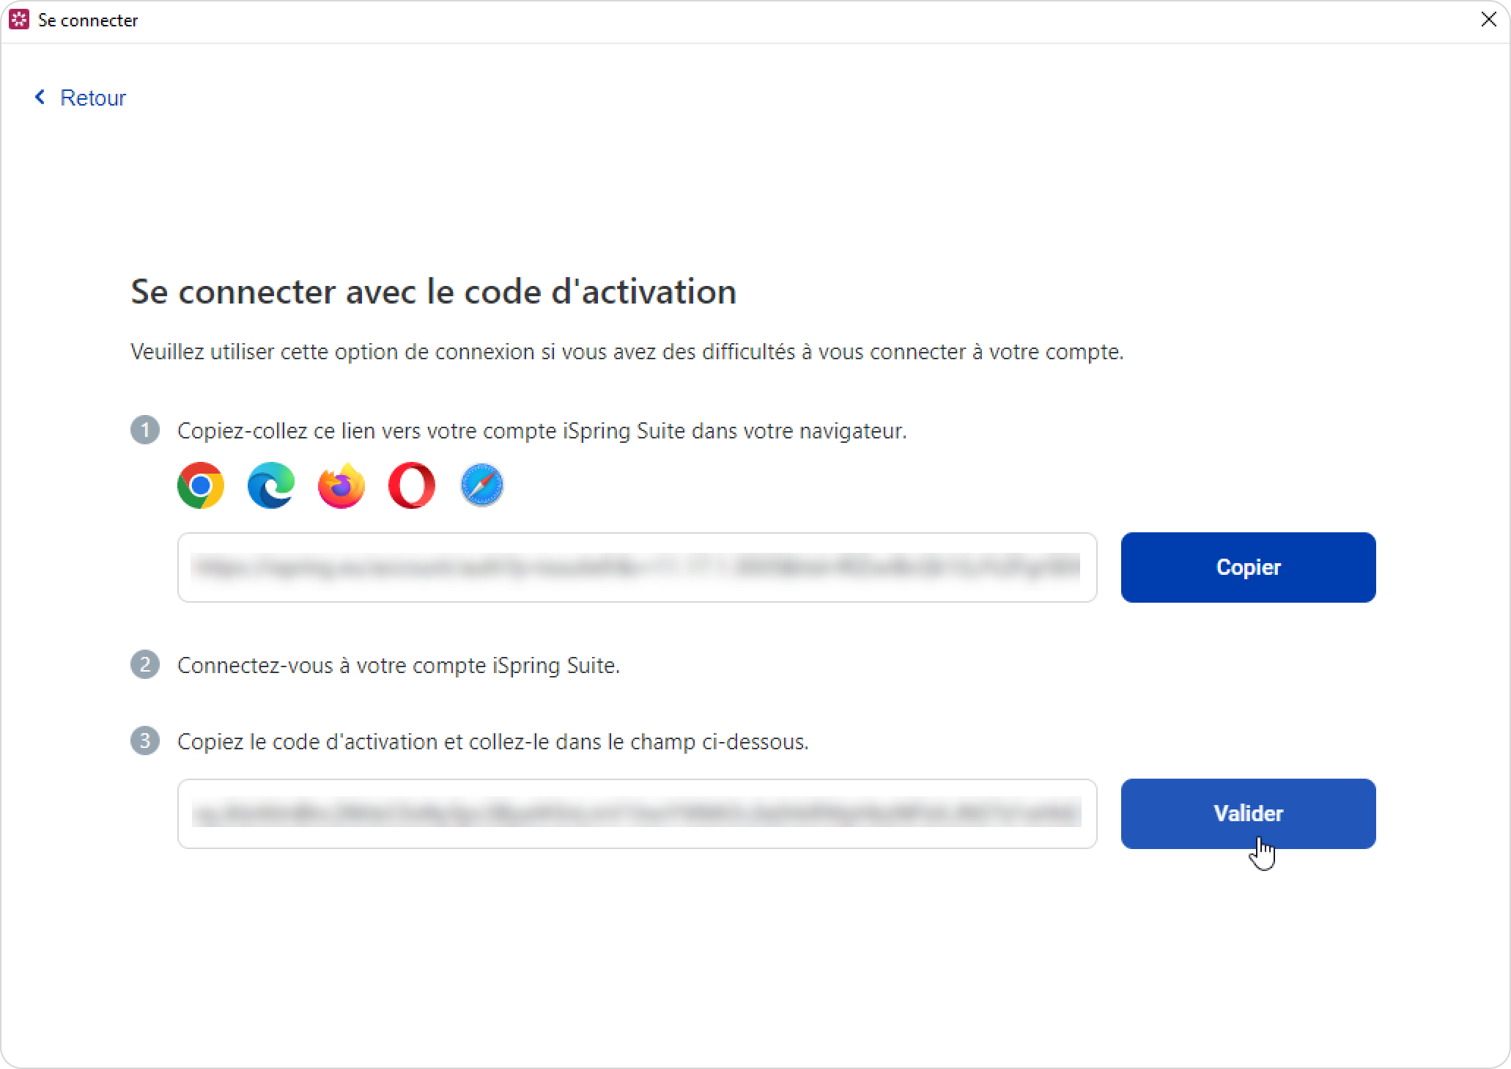Click the "Connectez-vous à votre compte" instruction
1511x1069 pixels.
398,666
